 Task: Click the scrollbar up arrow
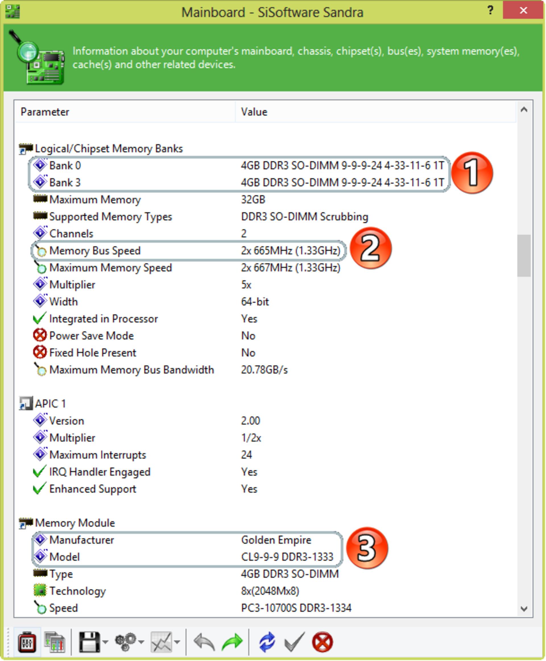click(x=524, y=110)
